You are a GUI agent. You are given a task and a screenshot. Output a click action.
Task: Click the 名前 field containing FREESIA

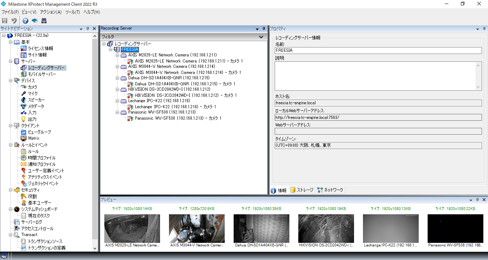click(x=378, y=50)
